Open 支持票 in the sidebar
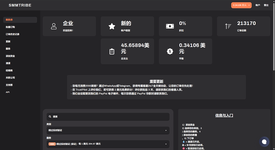The width and height of the screenshot is (275, 150). pyautogui.click(x=9, y=85)
